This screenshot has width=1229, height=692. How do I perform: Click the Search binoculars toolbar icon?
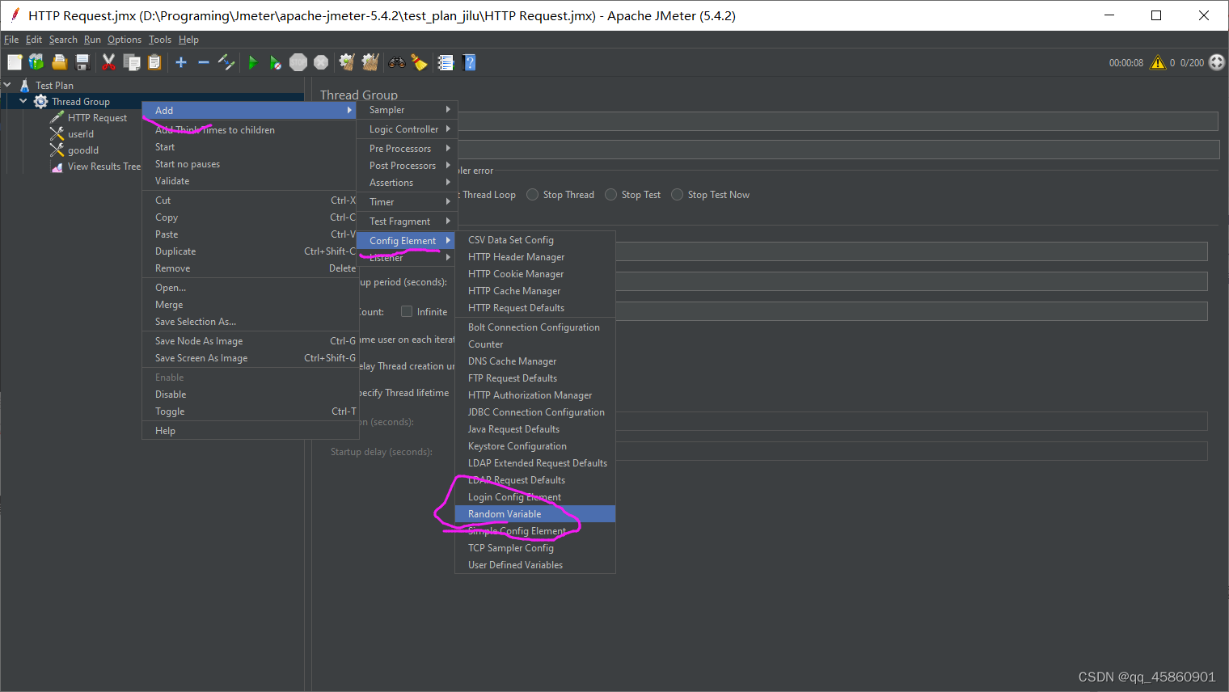pyautogui.click(x=397, y=62)
